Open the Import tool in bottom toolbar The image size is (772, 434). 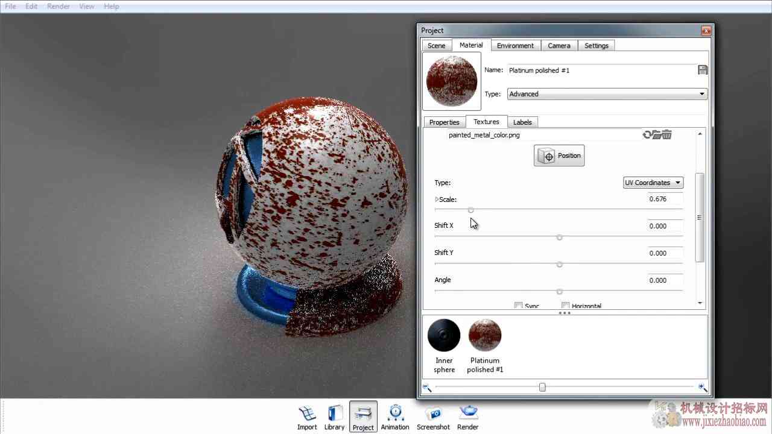(x=307, y=417)
